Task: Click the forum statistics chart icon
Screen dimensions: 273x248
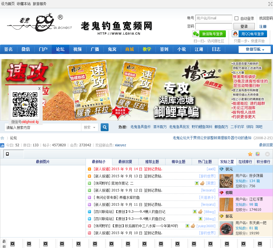Action: [x=2, y=145]
